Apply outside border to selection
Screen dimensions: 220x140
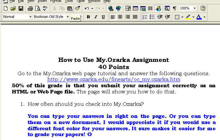pyautogui.click(x=177, y=17)
